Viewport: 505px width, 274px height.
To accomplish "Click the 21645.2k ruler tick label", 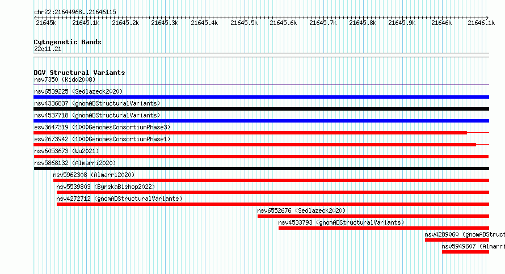I will 125,23.
